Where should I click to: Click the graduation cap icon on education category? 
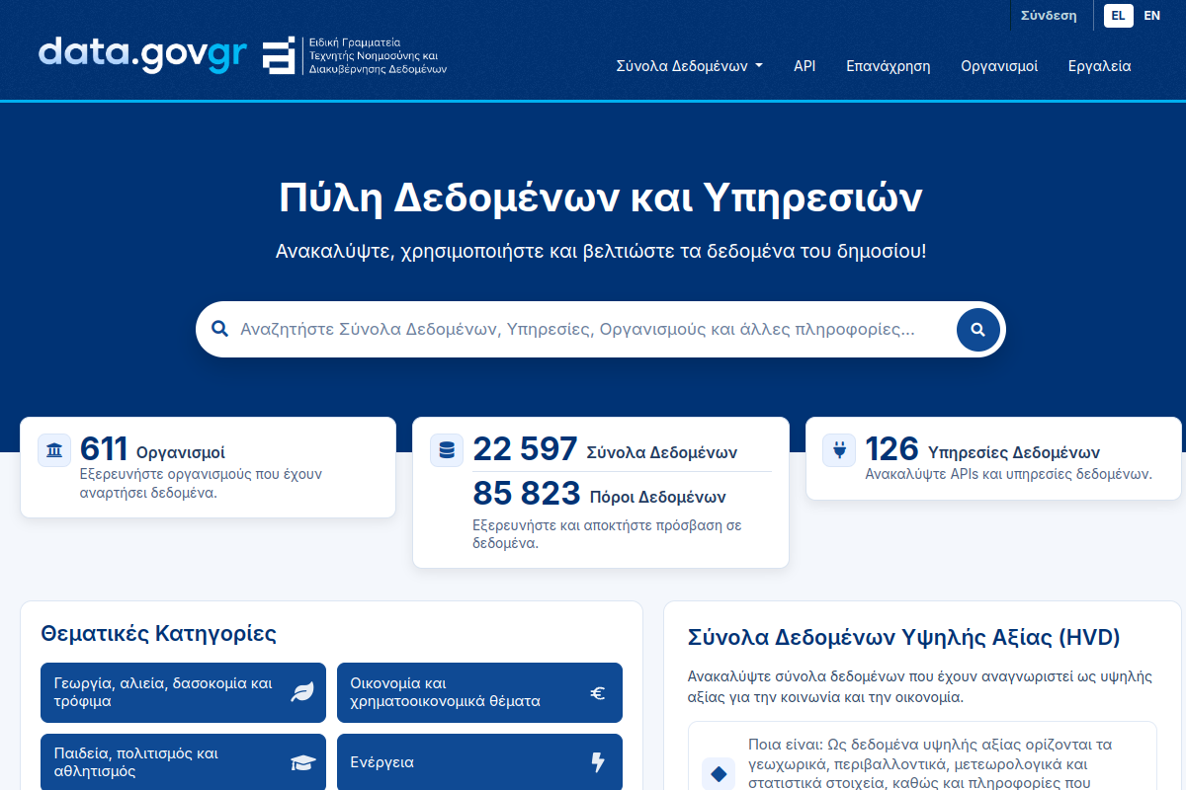pyautogui.click(x=301, y=762)
